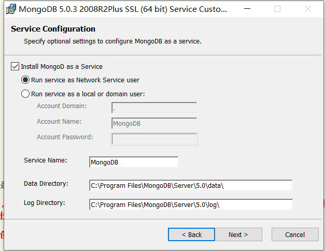Viewport: 325px width, 251px height.
Task: Proceed by clicking Next
Action: point(238,234)
